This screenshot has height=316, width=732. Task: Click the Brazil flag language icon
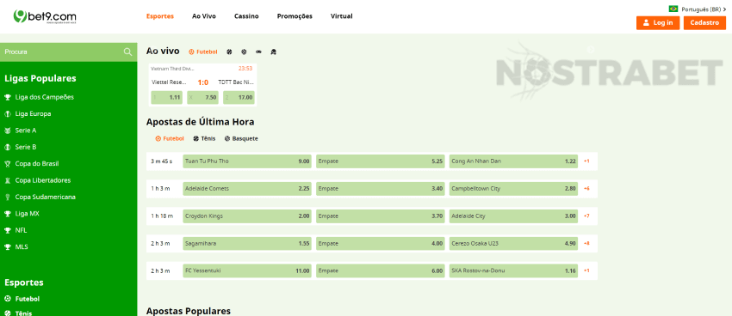point(673,9)
